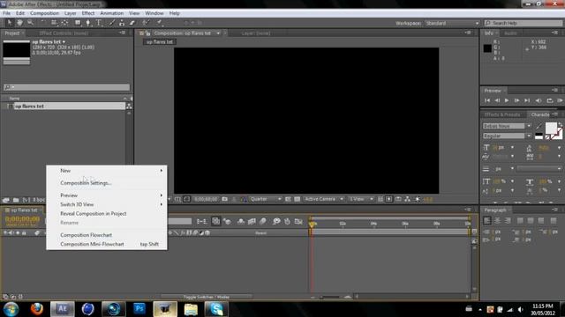Open the File menu
The image size is (565, 317).
6,13
